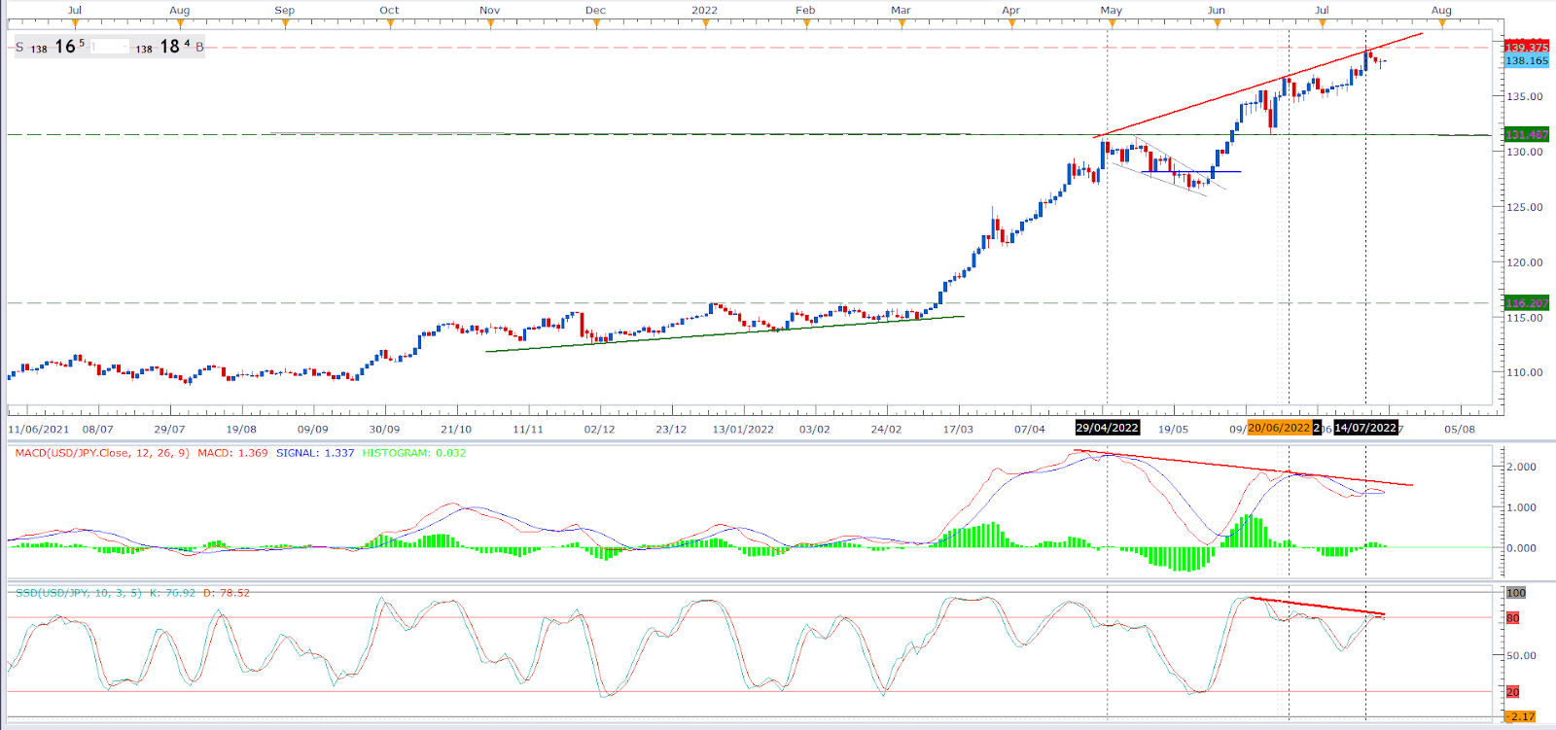Click the 13/01/2022 date on time axis

[743, 429]
